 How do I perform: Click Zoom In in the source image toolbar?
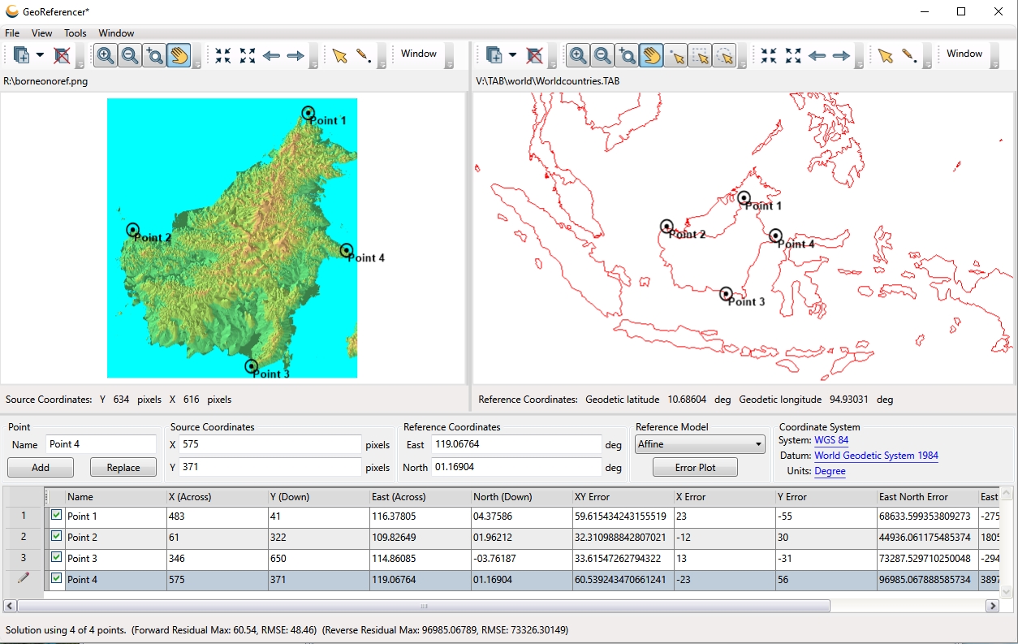[105, 55]
